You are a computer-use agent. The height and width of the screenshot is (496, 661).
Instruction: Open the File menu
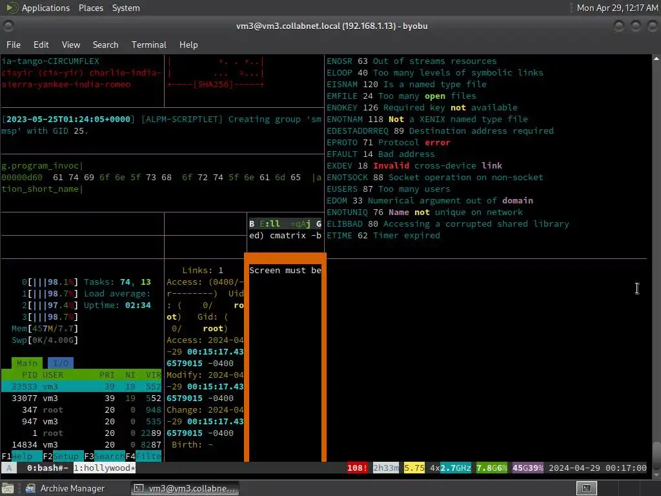[x=14, y=45]
